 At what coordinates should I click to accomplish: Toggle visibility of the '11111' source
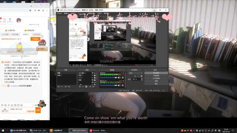coord(92,78)
